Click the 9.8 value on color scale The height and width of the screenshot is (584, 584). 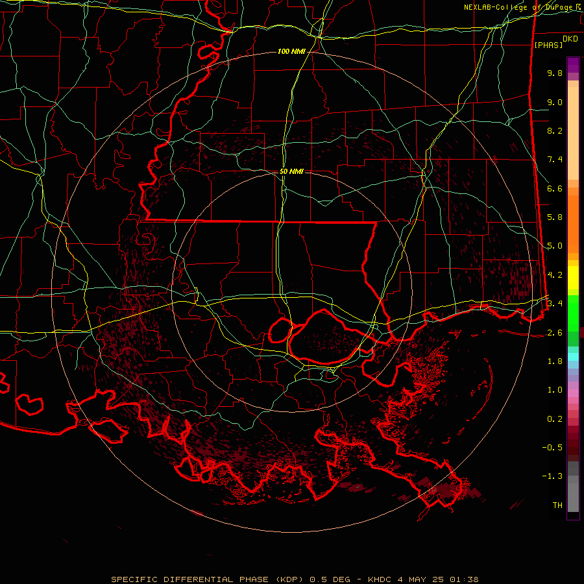tap(555, 73)
